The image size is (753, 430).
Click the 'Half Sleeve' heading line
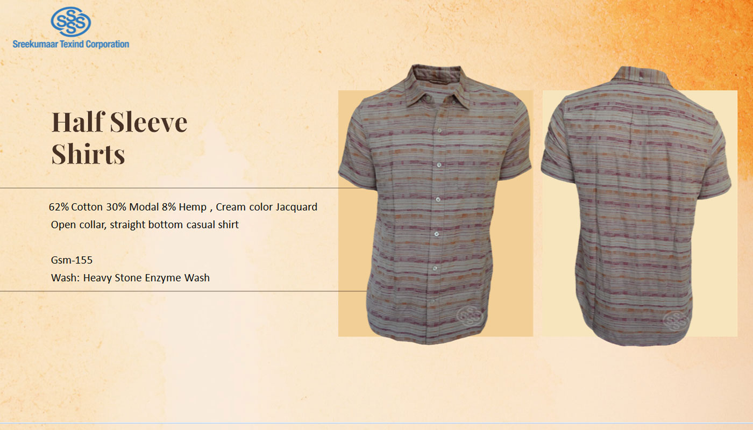[119, 122]
